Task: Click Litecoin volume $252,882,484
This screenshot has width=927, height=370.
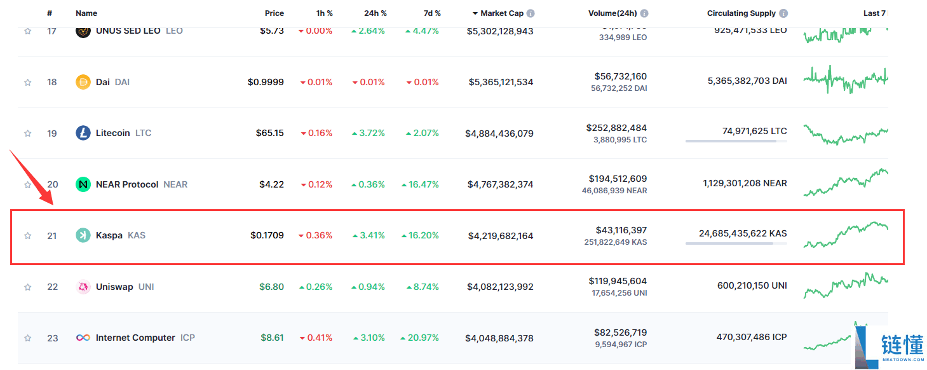Action: coord(616,128)
